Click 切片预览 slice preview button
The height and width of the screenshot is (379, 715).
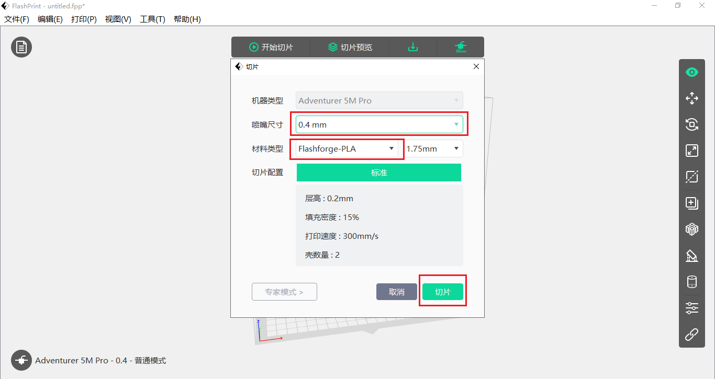point(350,47)
